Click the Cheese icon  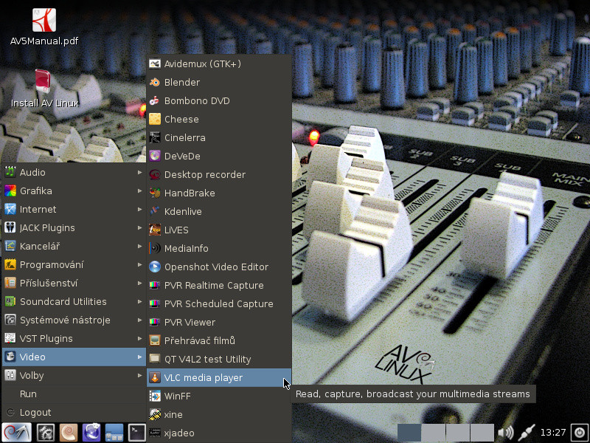155,119
